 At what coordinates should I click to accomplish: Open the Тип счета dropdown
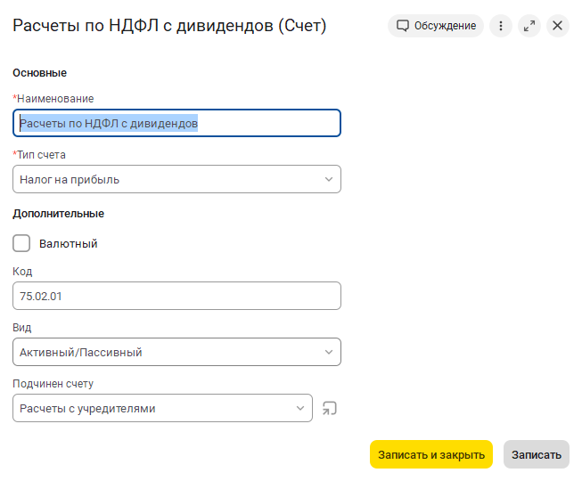point(176,179)
